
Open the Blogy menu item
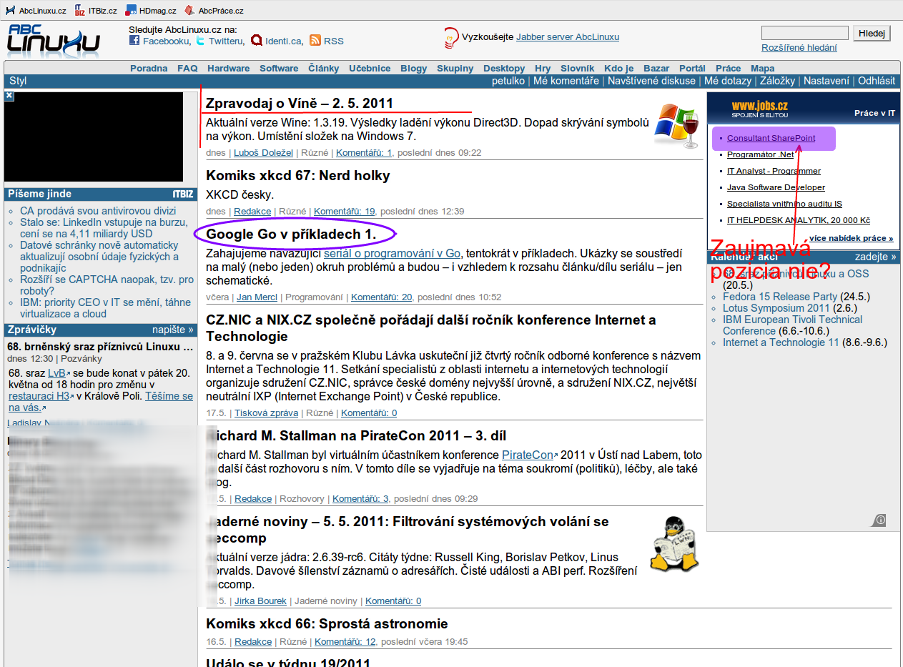click(414, 68)
